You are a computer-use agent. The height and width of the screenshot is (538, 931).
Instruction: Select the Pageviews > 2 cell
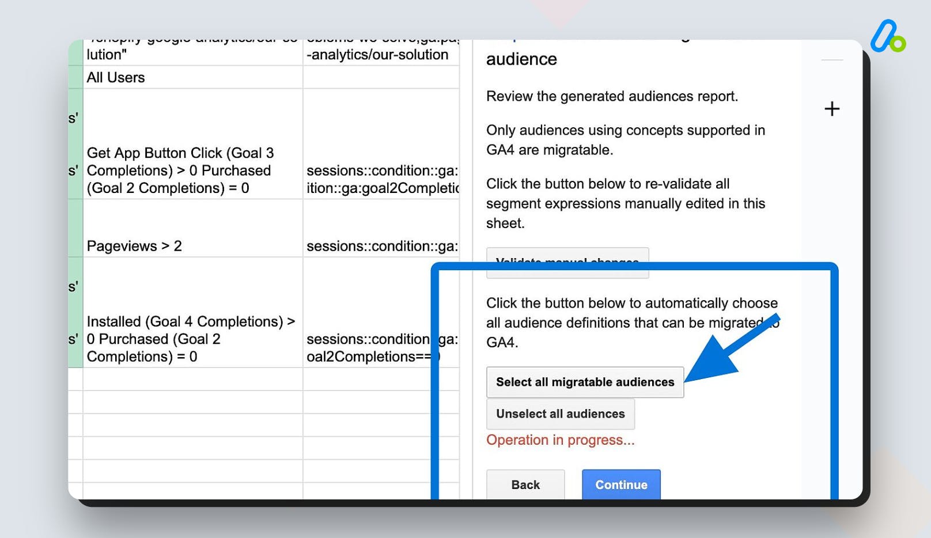pyautogui.click(x=193, y=228)
